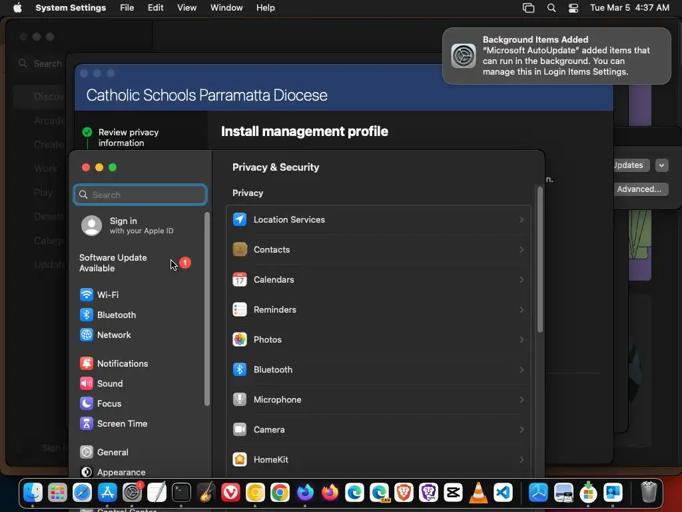Click the System Settings search field

point(140,195)
